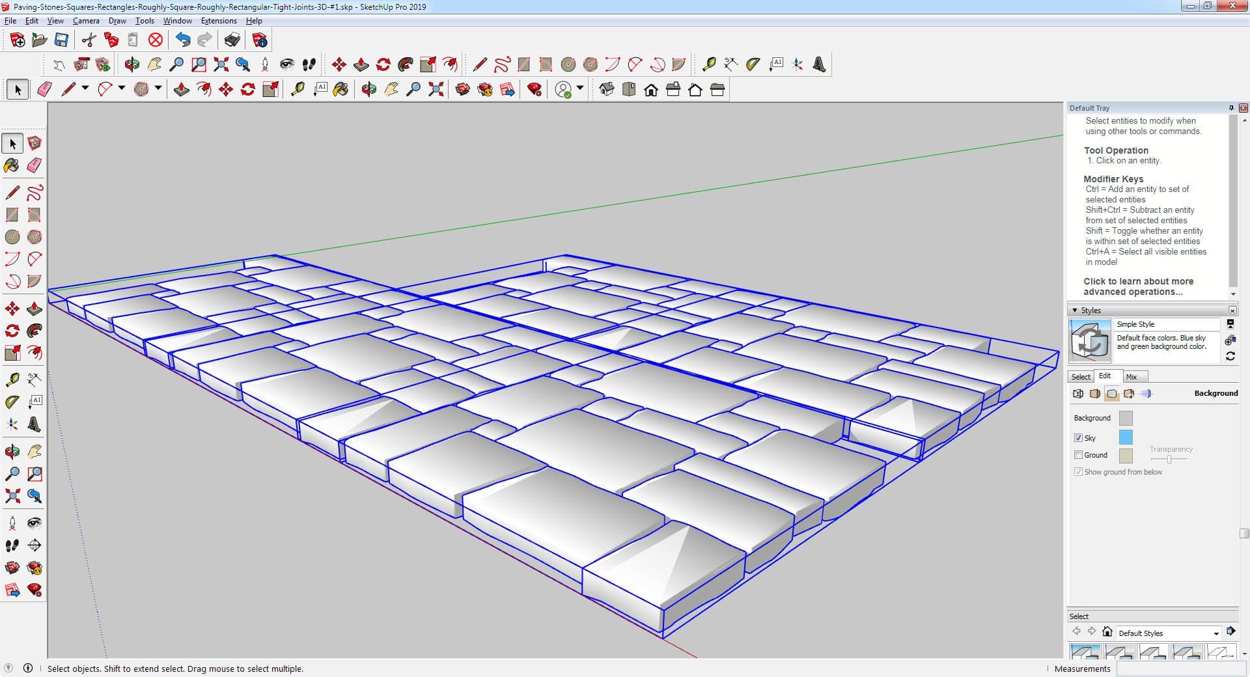Viewport: 1250px width, 677px height.
Task: Select the Paint Bucket tool in left toolbar
Action: [x=12, y=165]
